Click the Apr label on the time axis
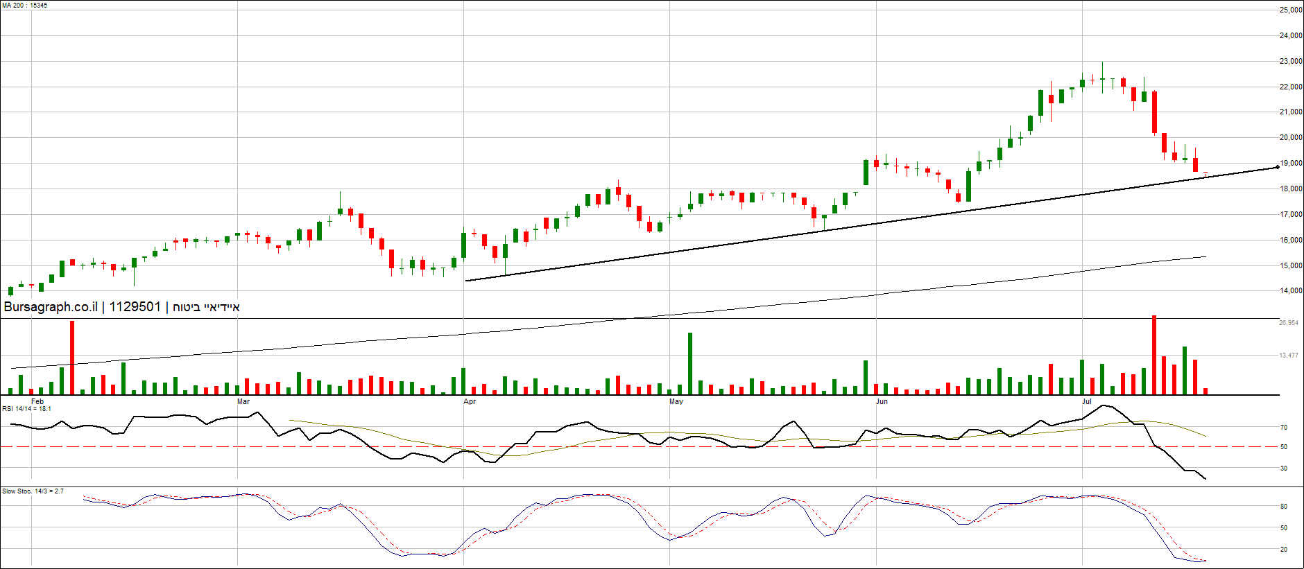 pos(470,402)
